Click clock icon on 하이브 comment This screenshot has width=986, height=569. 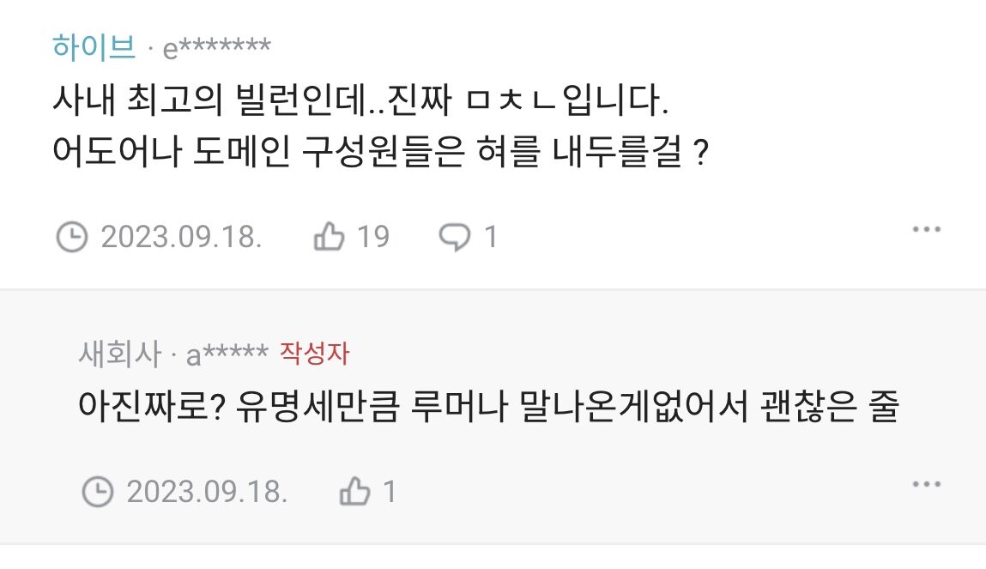pos(72,236)
